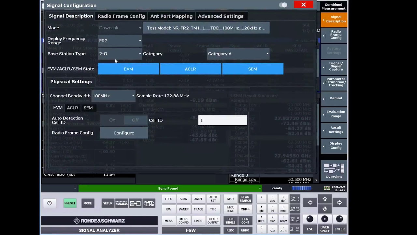The width and height of the screenshot is (417, 235).
Task: Click the right arrow navigation key
Action: pyautogui.click(x=339, y=203)
